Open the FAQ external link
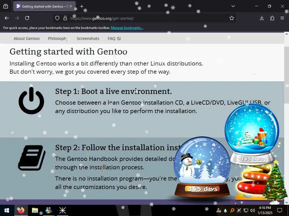This screenshot has height=216, width=289. (114, 39)
